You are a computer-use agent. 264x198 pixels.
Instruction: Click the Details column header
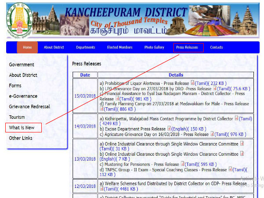click(176, 75)
